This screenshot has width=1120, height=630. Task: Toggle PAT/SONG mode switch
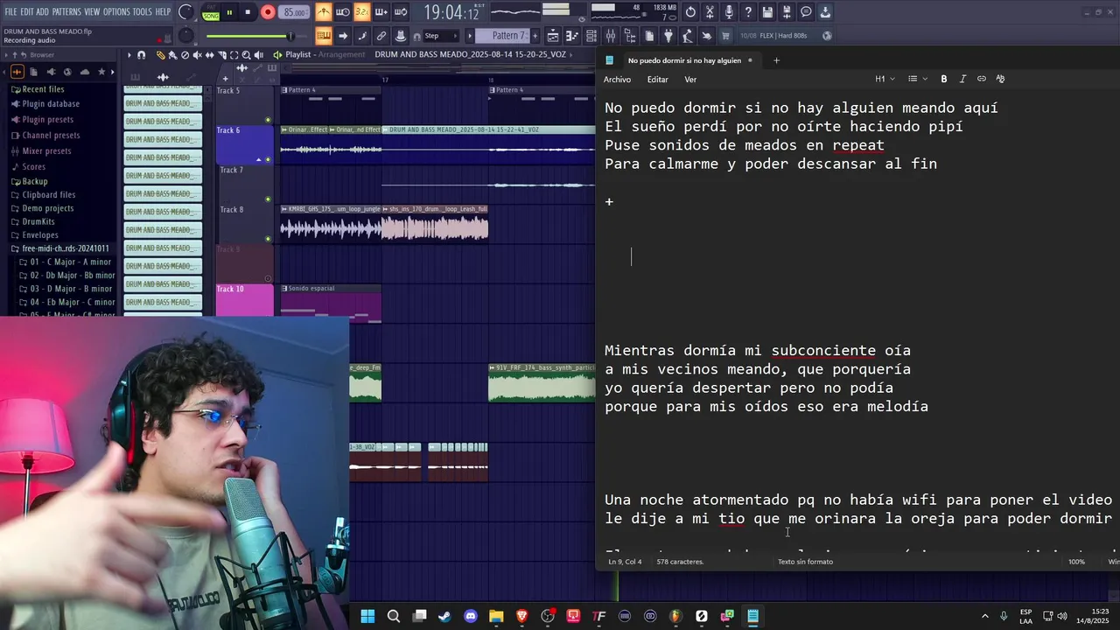[x=211, y=12]
